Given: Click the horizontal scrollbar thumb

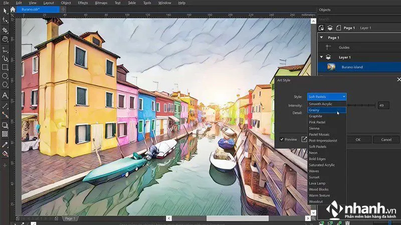Looking at the screenshot, I should click(x=238, y=218).
